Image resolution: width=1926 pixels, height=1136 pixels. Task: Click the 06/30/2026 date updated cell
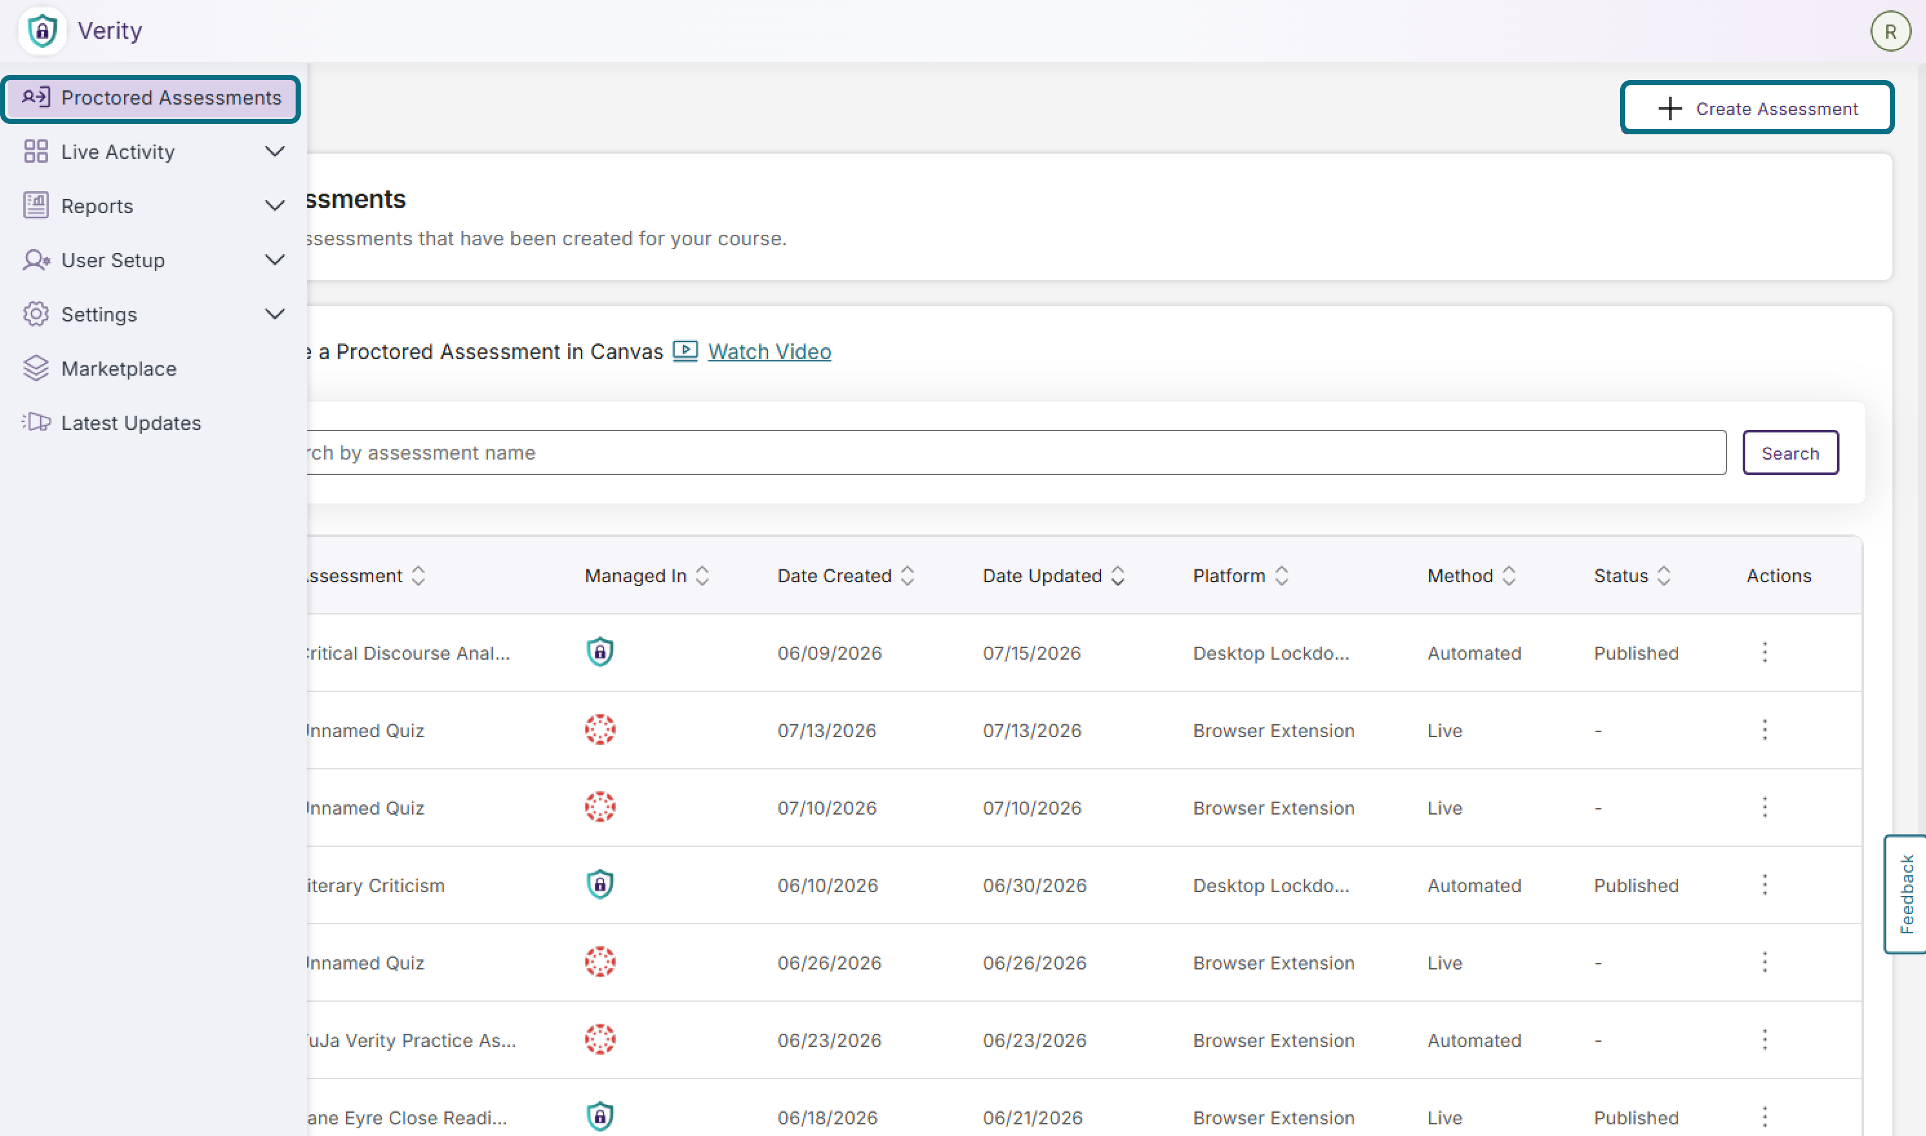[1034, 886]
